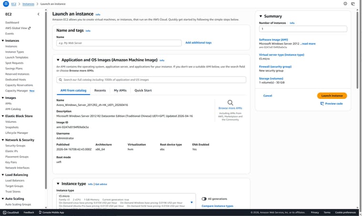
Task: Open Key Pairs in the sidebar
Action: [x=11, y=162]
